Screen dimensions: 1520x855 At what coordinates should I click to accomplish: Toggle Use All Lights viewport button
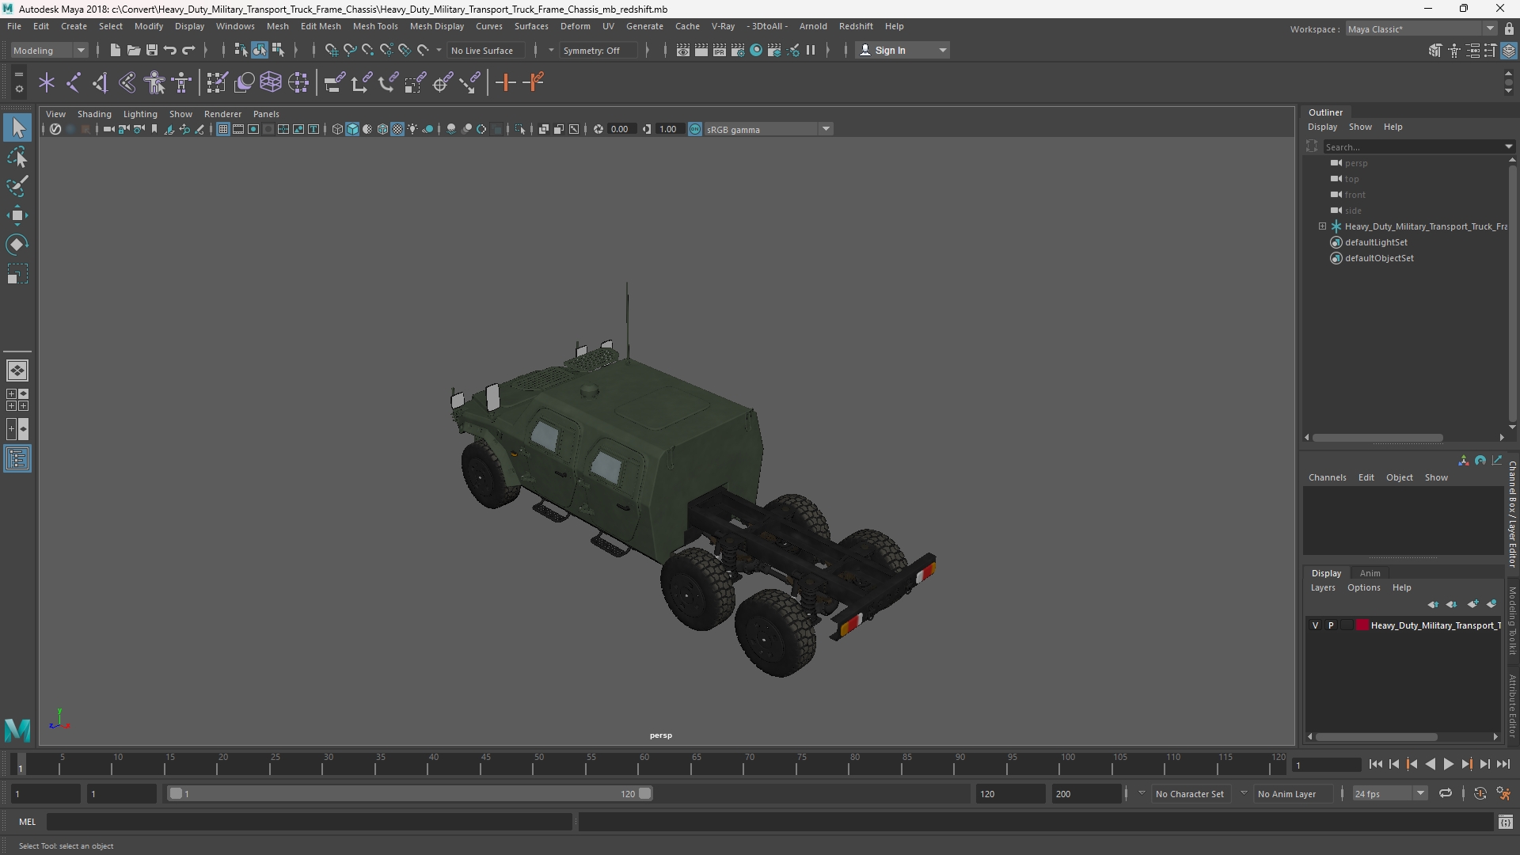click(x=412, y=129)
